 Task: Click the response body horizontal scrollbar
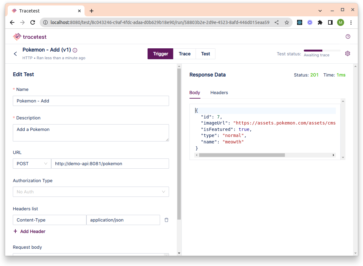(242, 155)
